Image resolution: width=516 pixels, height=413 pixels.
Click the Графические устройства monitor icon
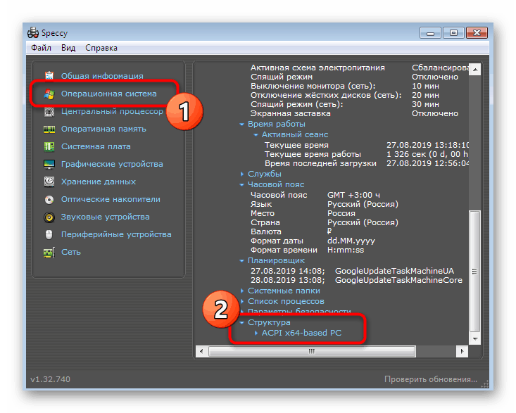(49, 164)
